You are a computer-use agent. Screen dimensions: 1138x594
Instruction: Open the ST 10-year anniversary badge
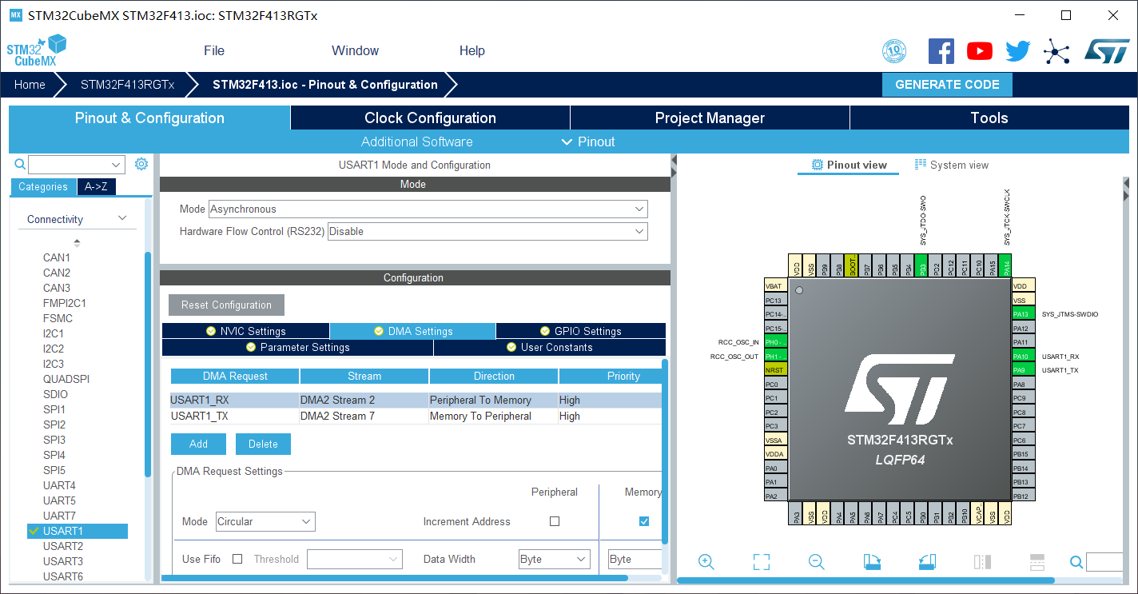coord(894,51)
